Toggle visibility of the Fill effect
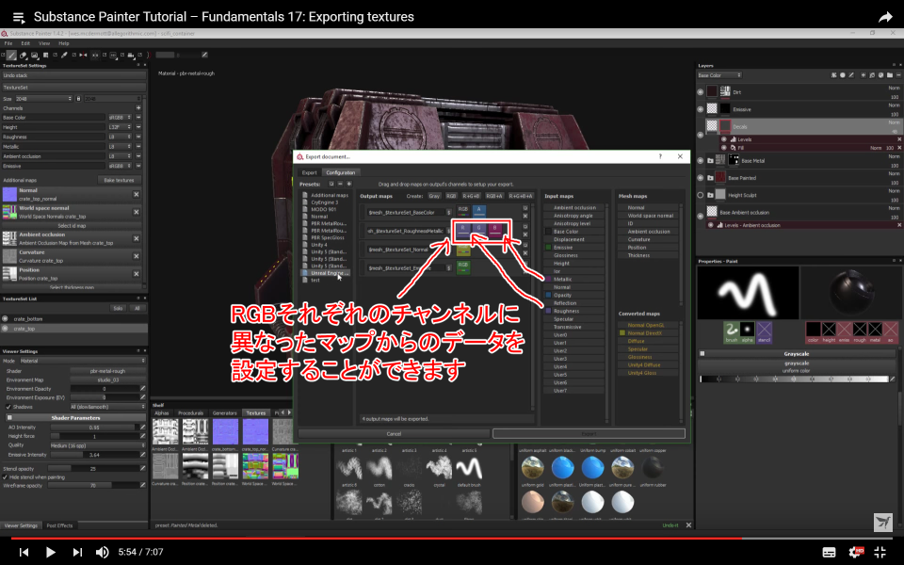Viewport: 904px width, 565px height. (x=724, y=148)
